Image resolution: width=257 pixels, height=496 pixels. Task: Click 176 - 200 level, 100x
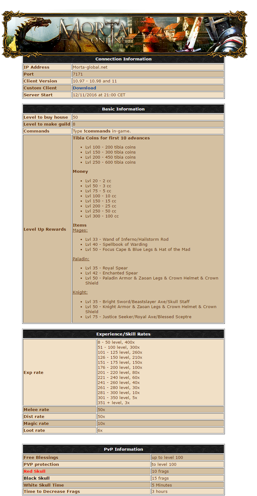120,368
